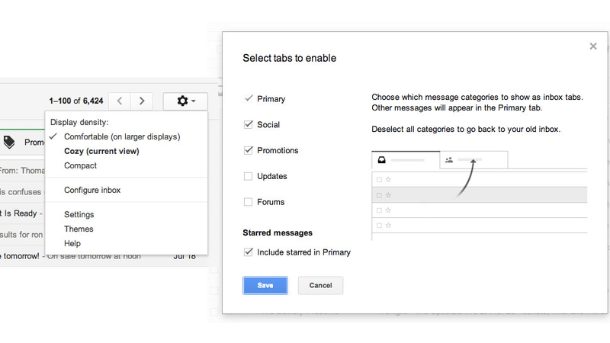Open the email row containing 'Is Ready'
610x343 pixels.
point(22,213)
